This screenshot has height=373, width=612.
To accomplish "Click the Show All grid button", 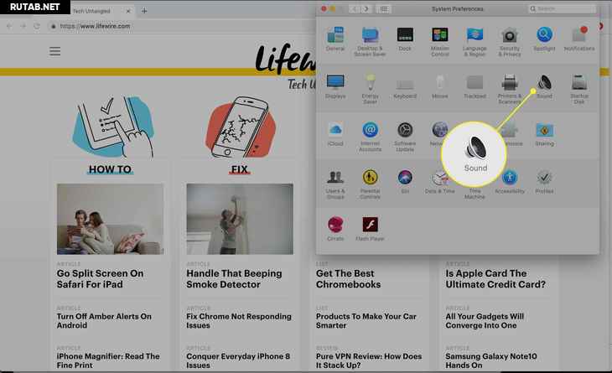I will pos(384,8).
